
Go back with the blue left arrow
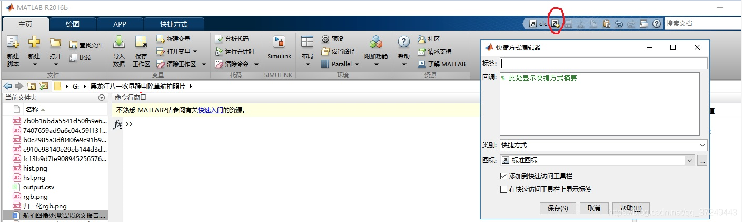(7, 86)
